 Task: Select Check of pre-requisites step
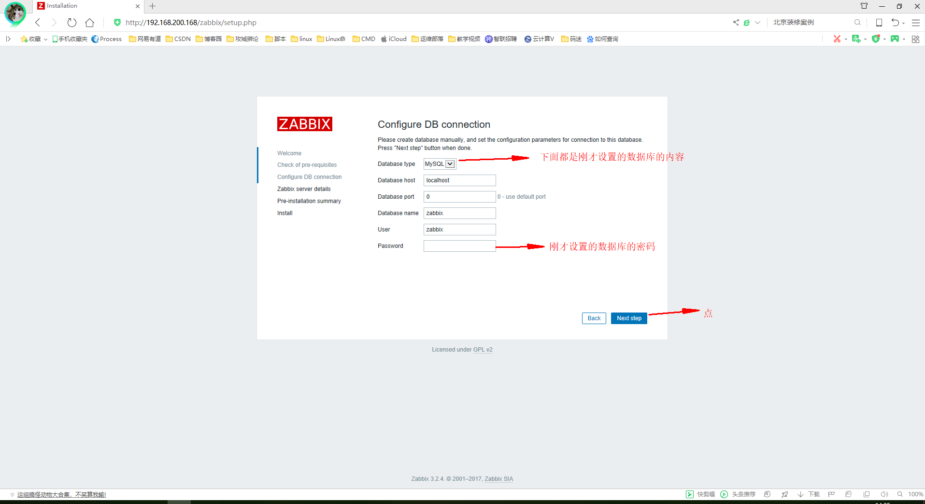tap(307, 165)
